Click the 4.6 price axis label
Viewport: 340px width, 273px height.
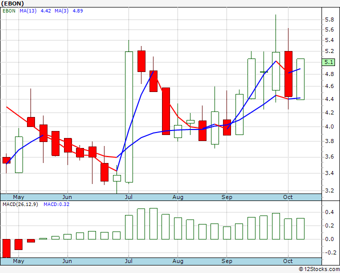(329, 86)
